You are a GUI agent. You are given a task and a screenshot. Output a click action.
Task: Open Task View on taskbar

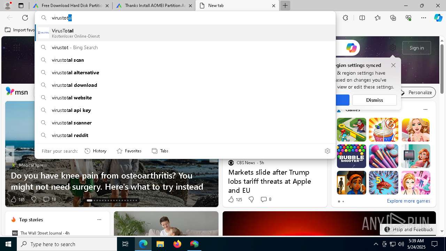click(125, 244)
